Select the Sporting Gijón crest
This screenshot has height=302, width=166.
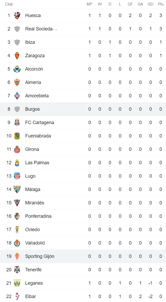pos(17,256)
